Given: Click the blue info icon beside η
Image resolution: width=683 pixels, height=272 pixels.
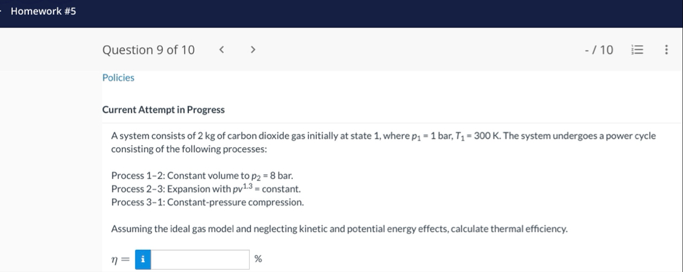Looking at the screenshot, I should (143, 259).
